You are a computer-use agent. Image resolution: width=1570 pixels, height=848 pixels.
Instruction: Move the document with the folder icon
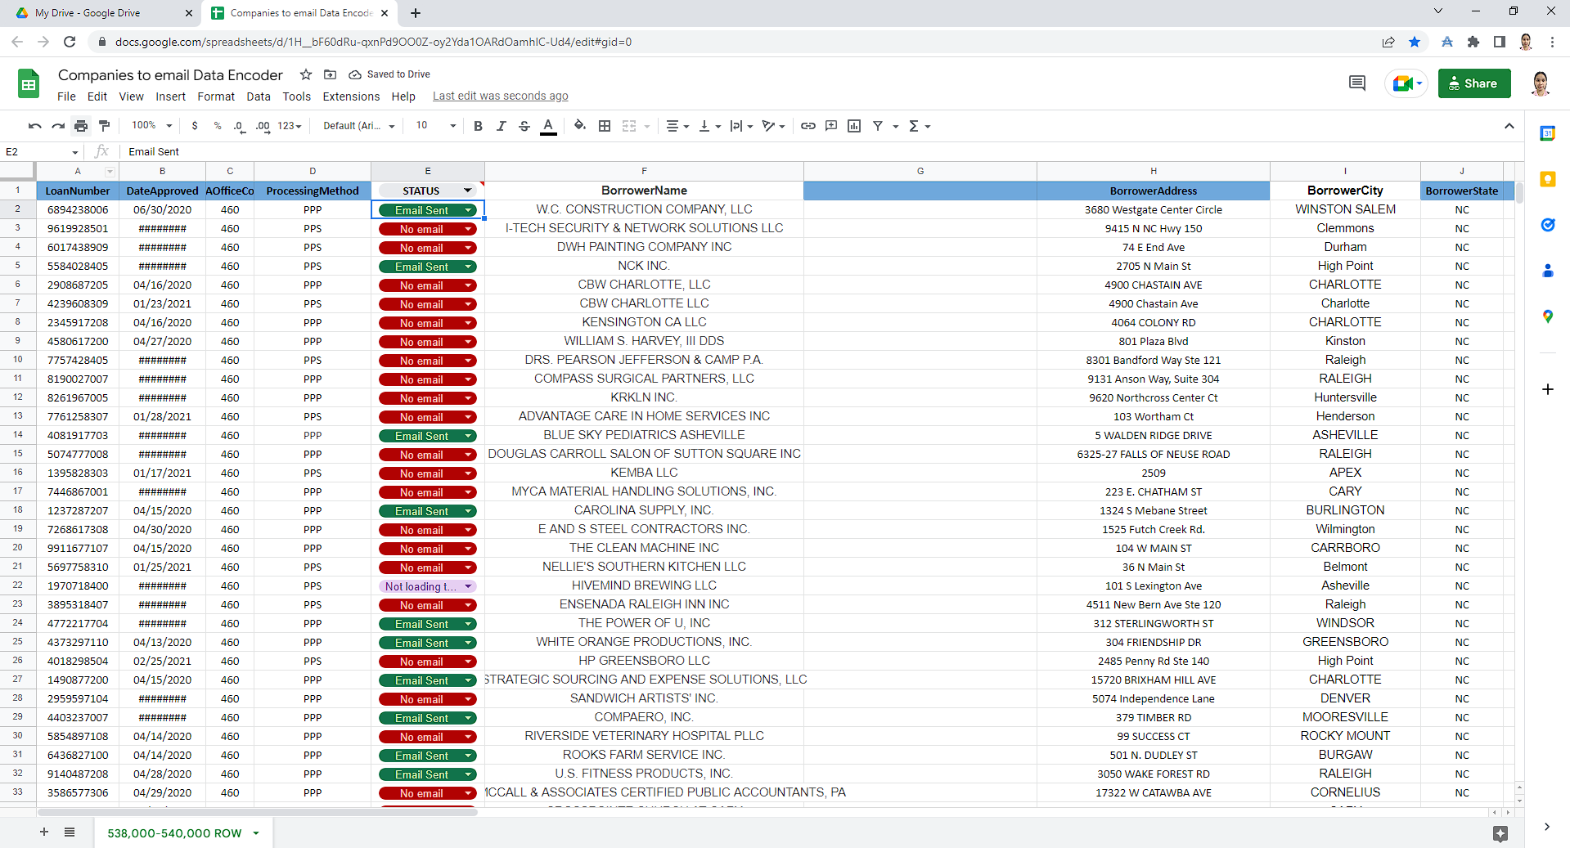pyautogui.click(x=331, y=74)
